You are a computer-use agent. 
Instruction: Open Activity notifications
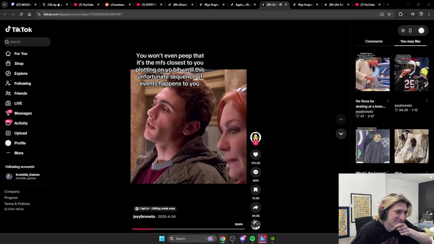[x=17, y=123]
